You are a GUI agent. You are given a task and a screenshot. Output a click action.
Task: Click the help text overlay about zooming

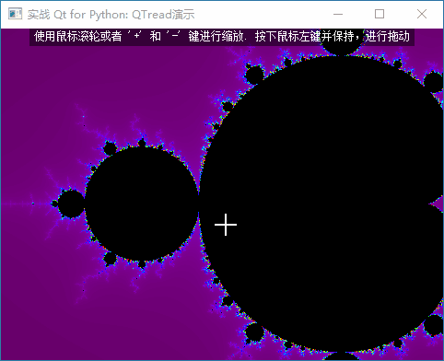[x=222, y=37]
